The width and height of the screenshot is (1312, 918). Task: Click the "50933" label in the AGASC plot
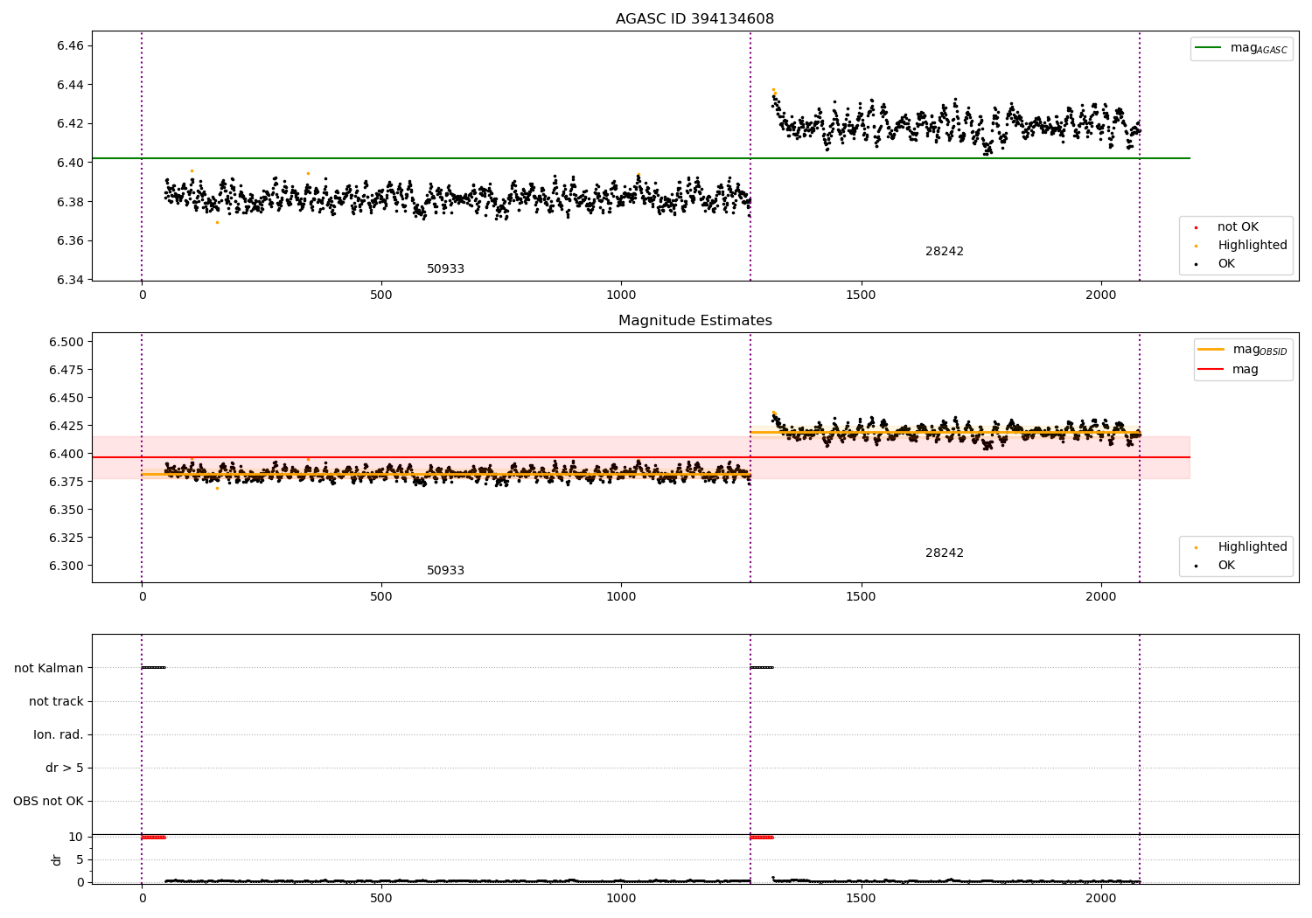[445, 269]
